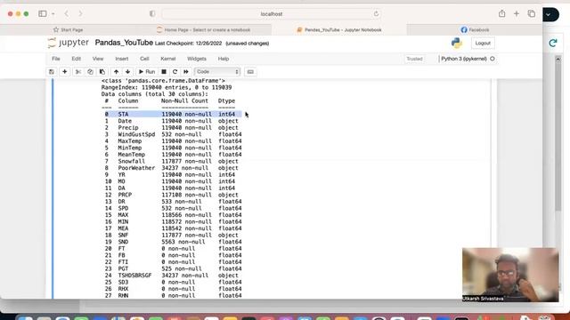570x320 pixels.
Task: Open the Help menu
Action: coord(224,59)
